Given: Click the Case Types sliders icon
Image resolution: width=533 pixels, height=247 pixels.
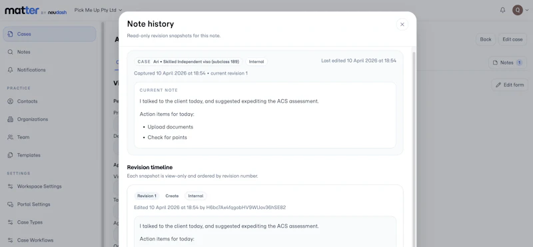Looking at the screenshot, I should [10, 222].
